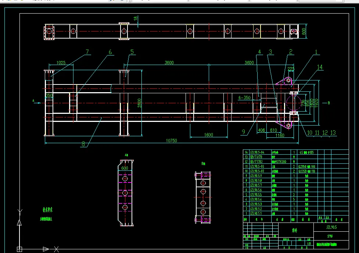
Task: Click parts list cell JZL90.5.7
Action: [x=256, y=185]
